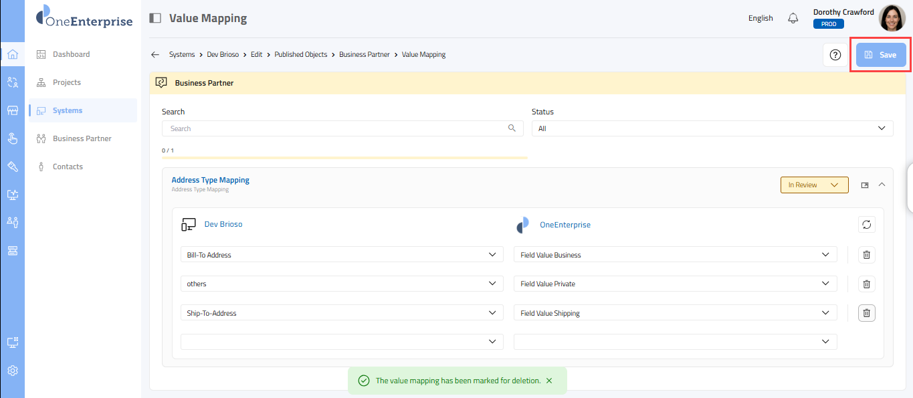Delete the Ship-To-Address mapping row
The height and width of the screenshot is (398, 913).
point(866,313)
